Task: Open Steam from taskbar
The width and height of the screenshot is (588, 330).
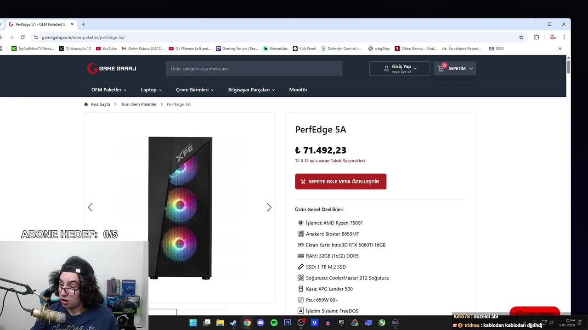Action: (x=233, y=323)
